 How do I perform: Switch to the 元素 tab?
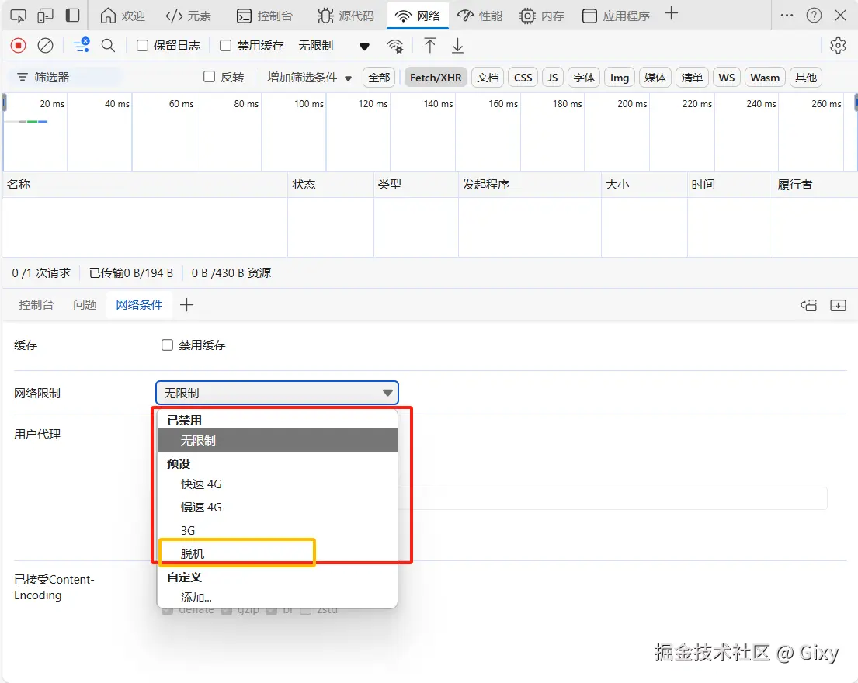[188, 16]
